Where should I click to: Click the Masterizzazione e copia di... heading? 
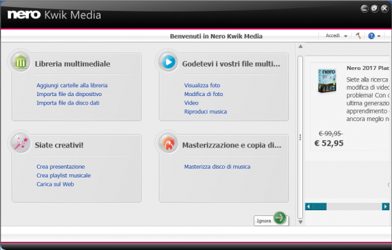(232, 145)
